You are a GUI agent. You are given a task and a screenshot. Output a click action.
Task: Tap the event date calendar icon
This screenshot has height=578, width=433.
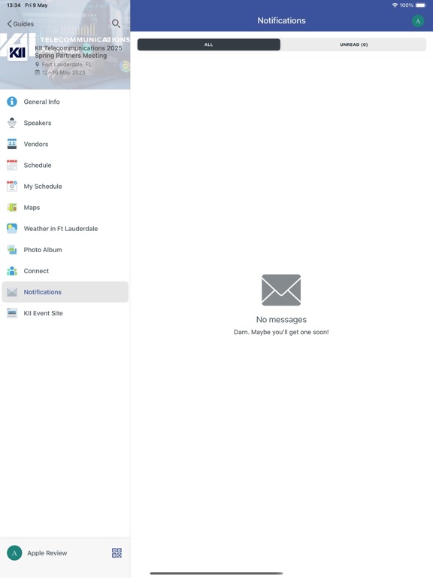37,72
